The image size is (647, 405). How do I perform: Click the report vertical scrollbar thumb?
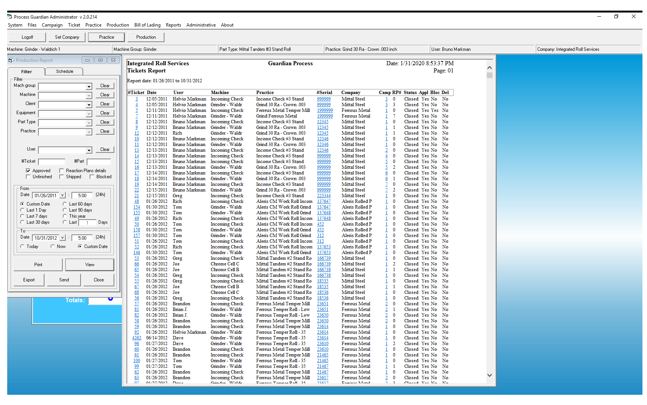tap(489, 75)
